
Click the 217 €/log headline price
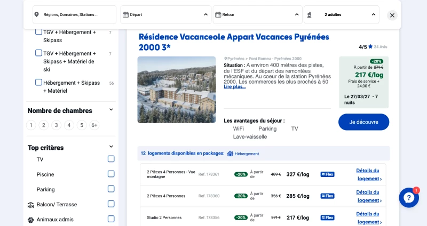(x=369, y=75)
